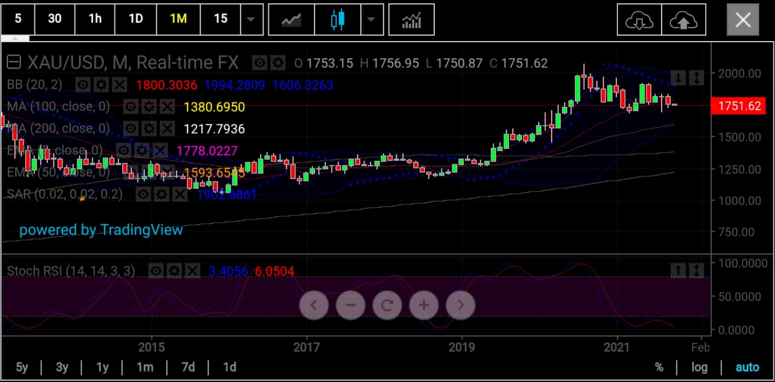The image size is (775, 382).
Task: Click the XAU/USD, M, Real-time FX title
Action: coord(133,63)
